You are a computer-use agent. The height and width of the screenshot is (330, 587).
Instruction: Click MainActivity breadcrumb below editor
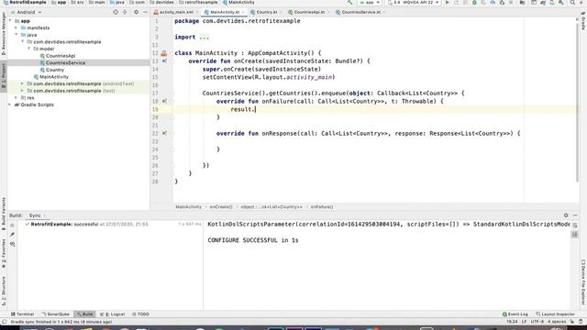[188, 207]
